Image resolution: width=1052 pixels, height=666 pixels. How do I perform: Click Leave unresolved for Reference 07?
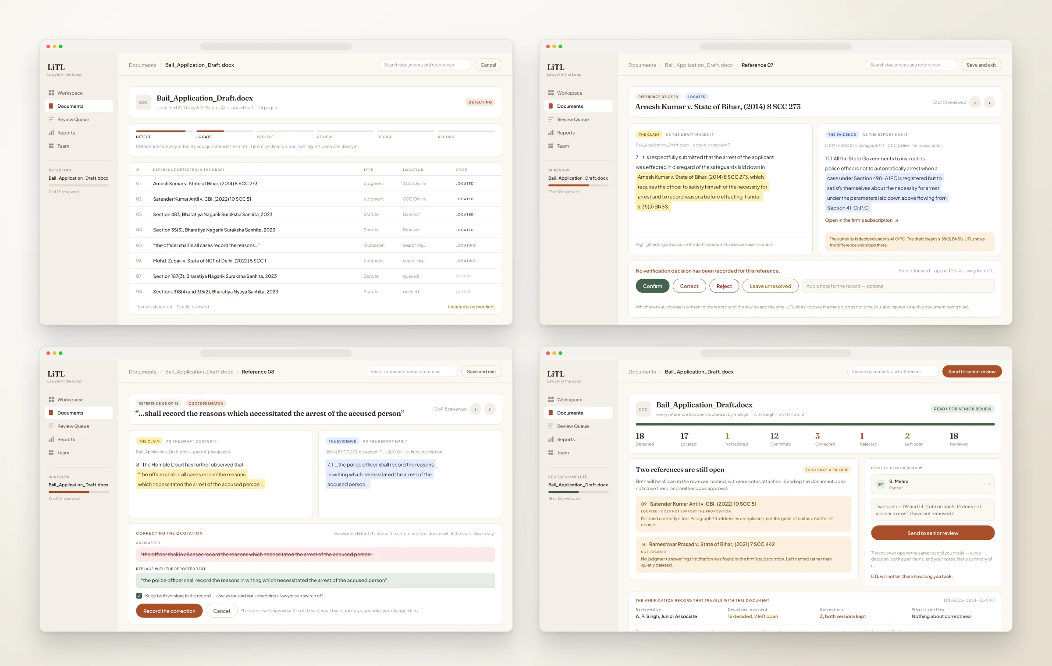pos(770,286)
